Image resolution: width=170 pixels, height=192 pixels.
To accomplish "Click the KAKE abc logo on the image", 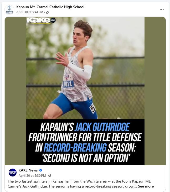I will (41, 20).
